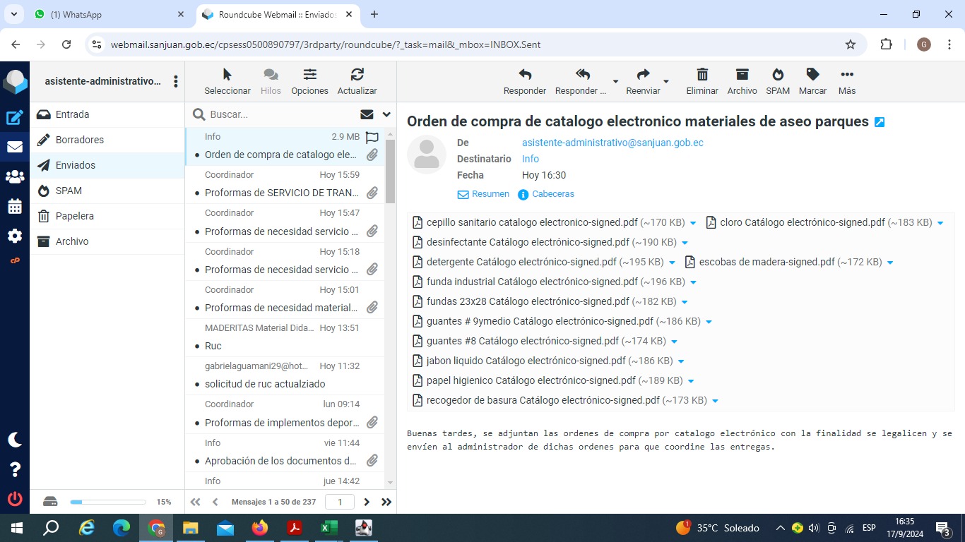Click the Archivo archive toolbar icon

pos(742,75)
